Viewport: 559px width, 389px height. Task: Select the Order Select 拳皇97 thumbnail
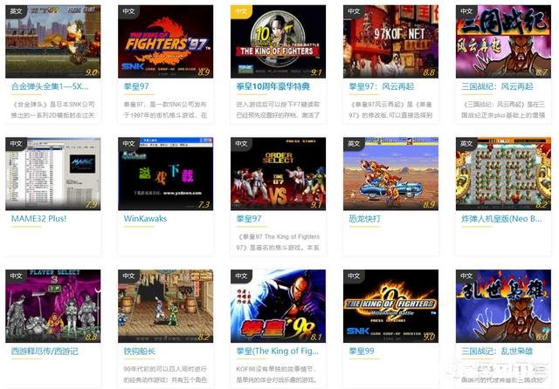point(278,174)
